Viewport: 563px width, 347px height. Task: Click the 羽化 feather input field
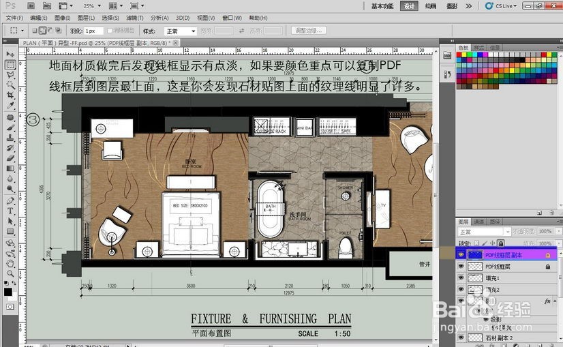[x=93, y=31]
